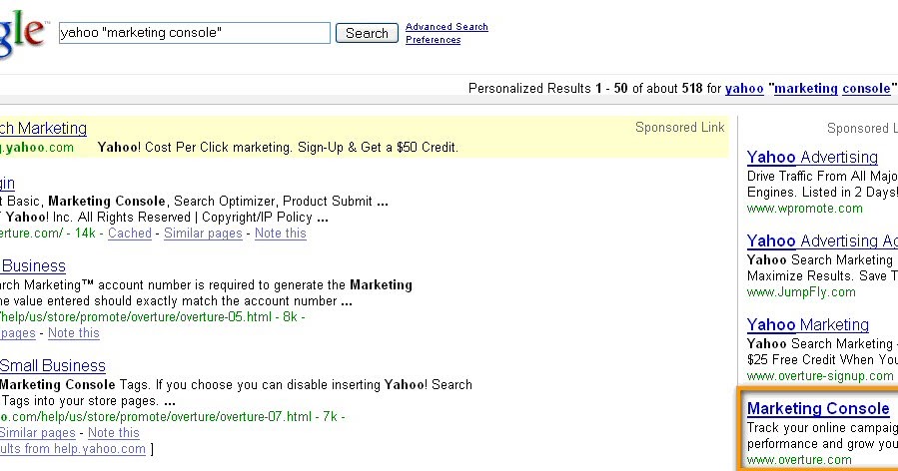Open the Cached link for overture.com result
The image size is (898, 471).
(x=130, y=233)
